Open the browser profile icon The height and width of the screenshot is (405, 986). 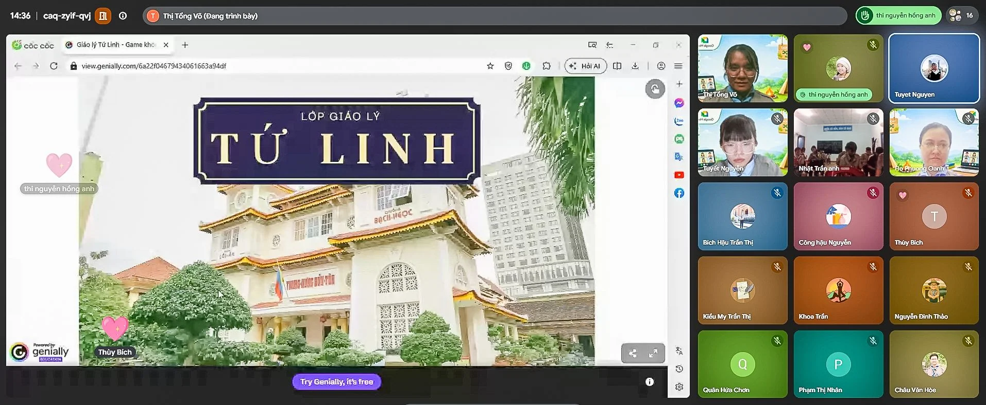(661, 66)
